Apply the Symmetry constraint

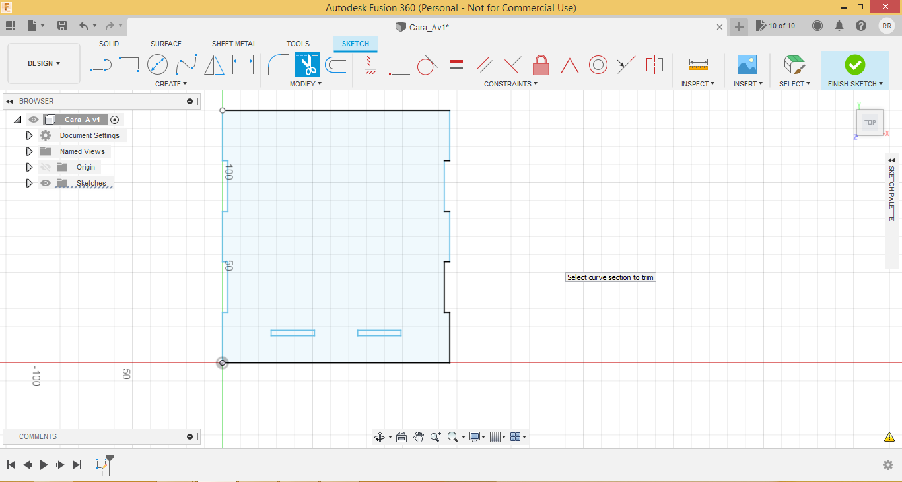pyautogui.click(x=654, y=65)
